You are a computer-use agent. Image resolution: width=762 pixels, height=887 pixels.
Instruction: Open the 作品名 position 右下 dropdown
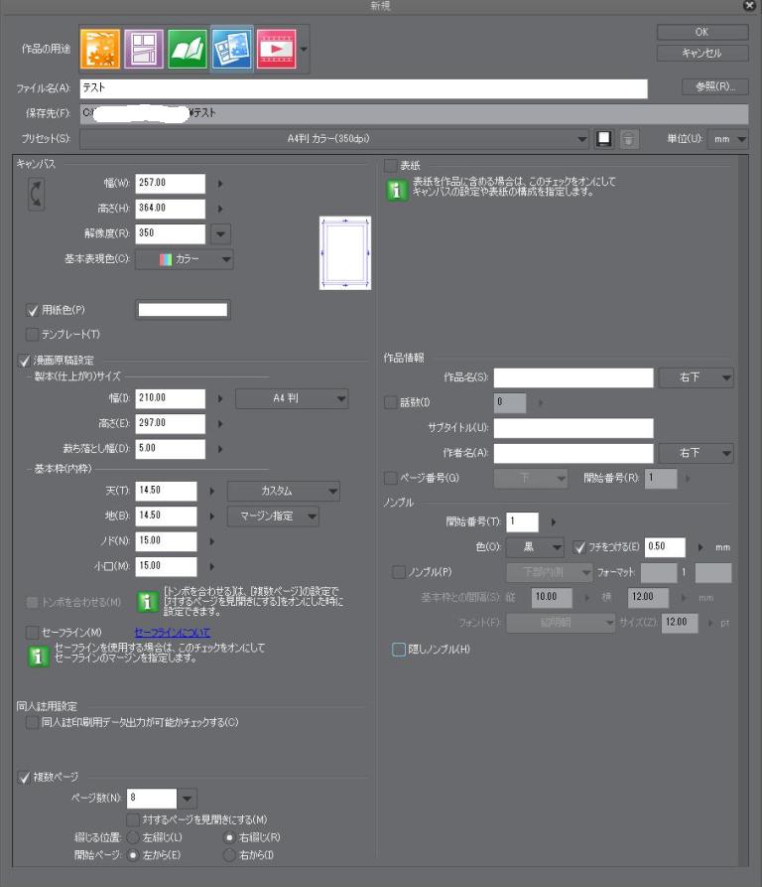click(x=696, y=377)
